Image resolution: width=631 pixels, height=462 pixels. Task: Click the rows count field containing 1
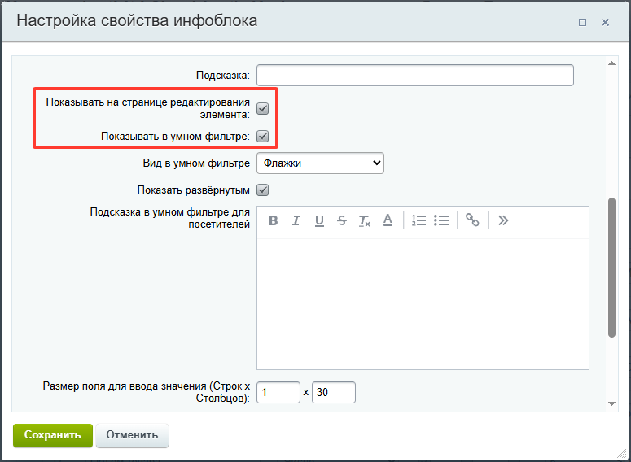(x=278, y=392)
